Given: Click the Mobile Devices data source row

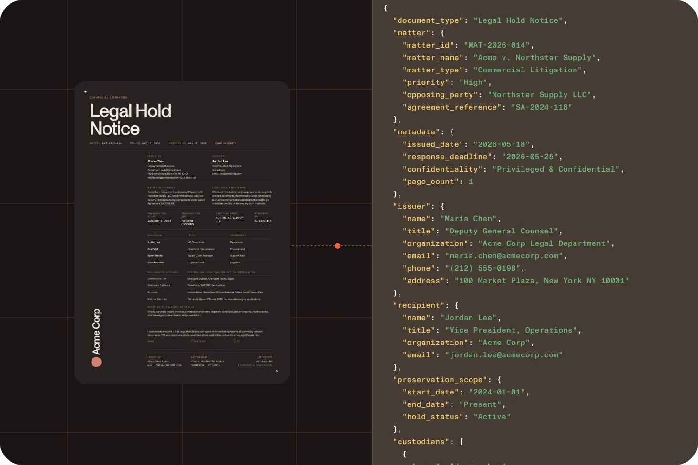Looking at the screenshot, I should coord(210,299).
